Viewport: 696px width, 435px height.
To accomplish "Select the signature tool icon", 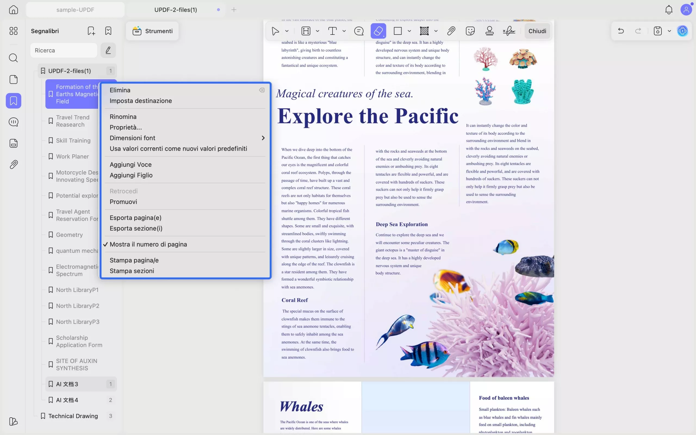I will pos(509,31).
